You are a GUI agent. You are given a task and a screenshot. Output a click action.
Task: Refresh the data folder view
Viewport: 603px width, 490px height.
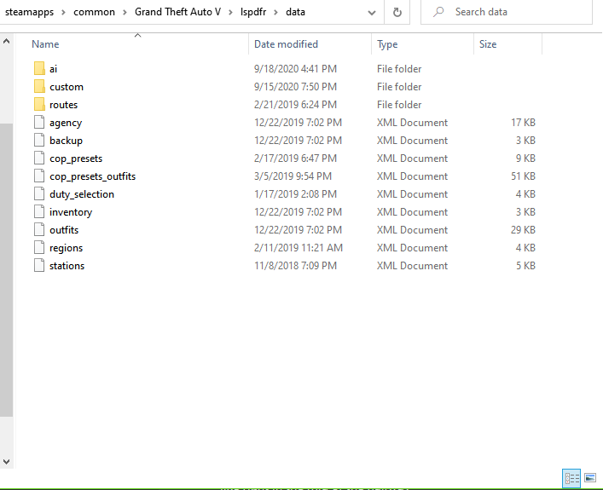pos(397,12)
